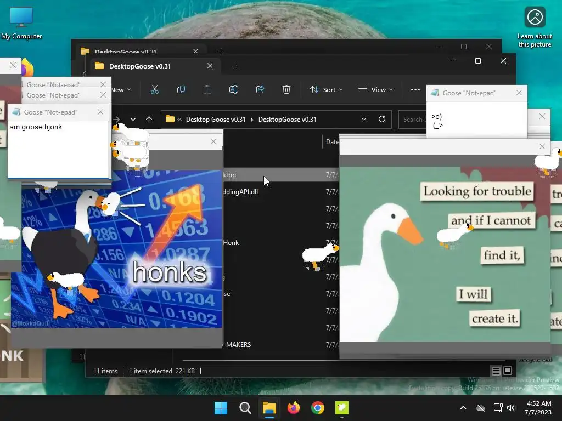Click the Rename icon in Explorer toolbar
This screenshot has width=562, height=421.
click(234, 89)
